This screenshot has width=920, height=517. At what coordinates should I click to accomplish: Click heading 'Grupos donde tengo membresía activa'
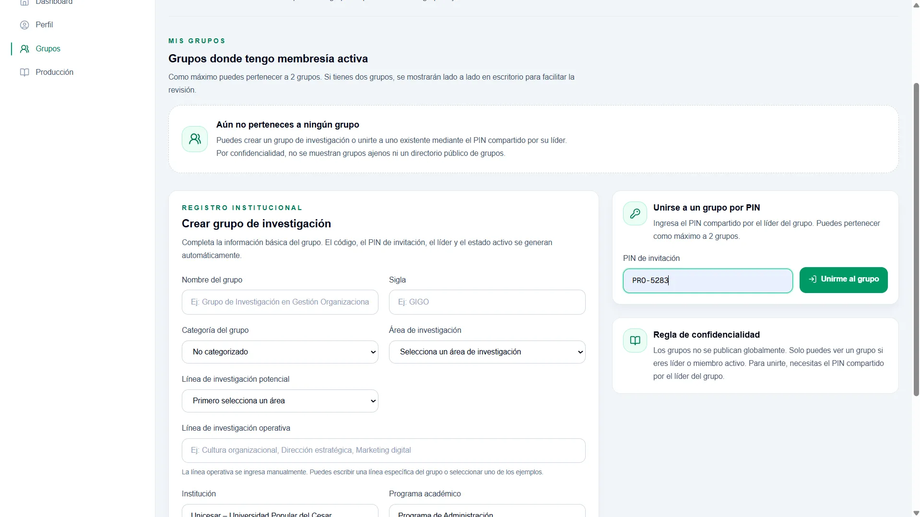268,59
